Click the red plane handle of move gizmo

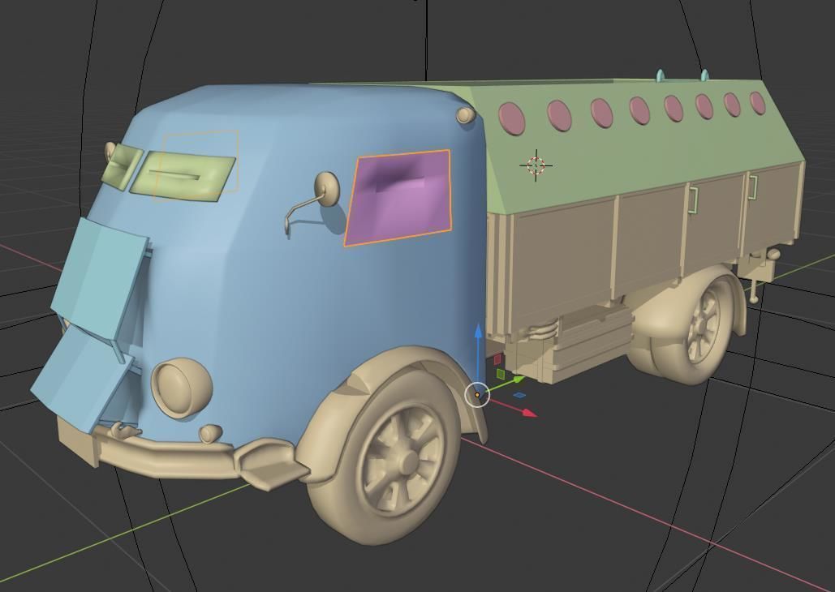(497, 359)
